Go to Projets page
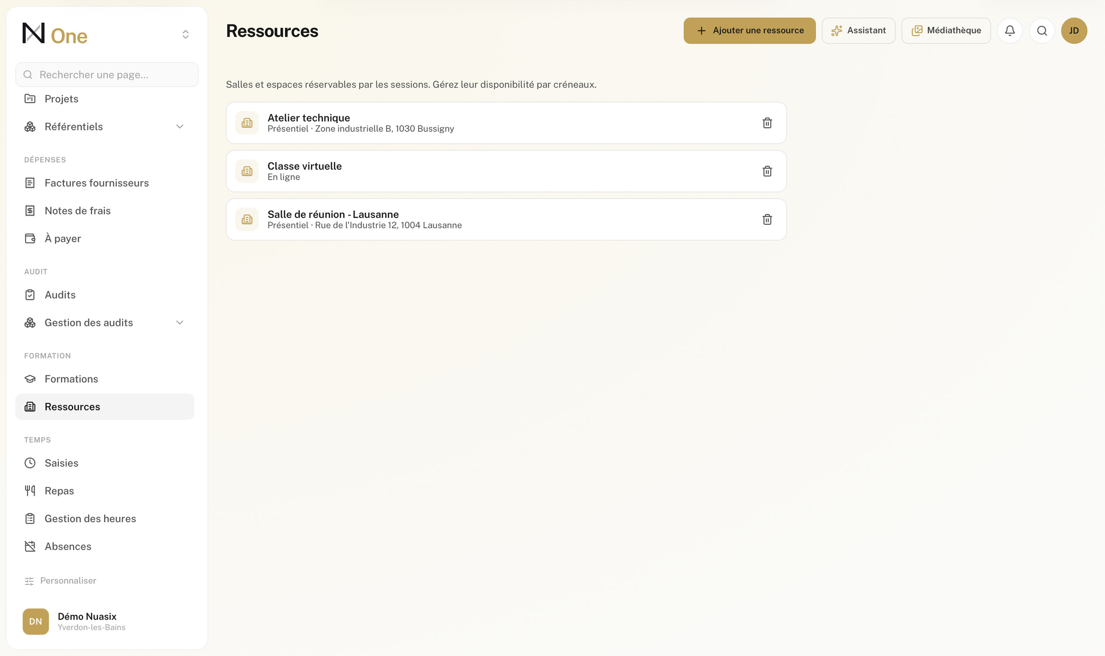1105x656 pixels. pos(105,99)
